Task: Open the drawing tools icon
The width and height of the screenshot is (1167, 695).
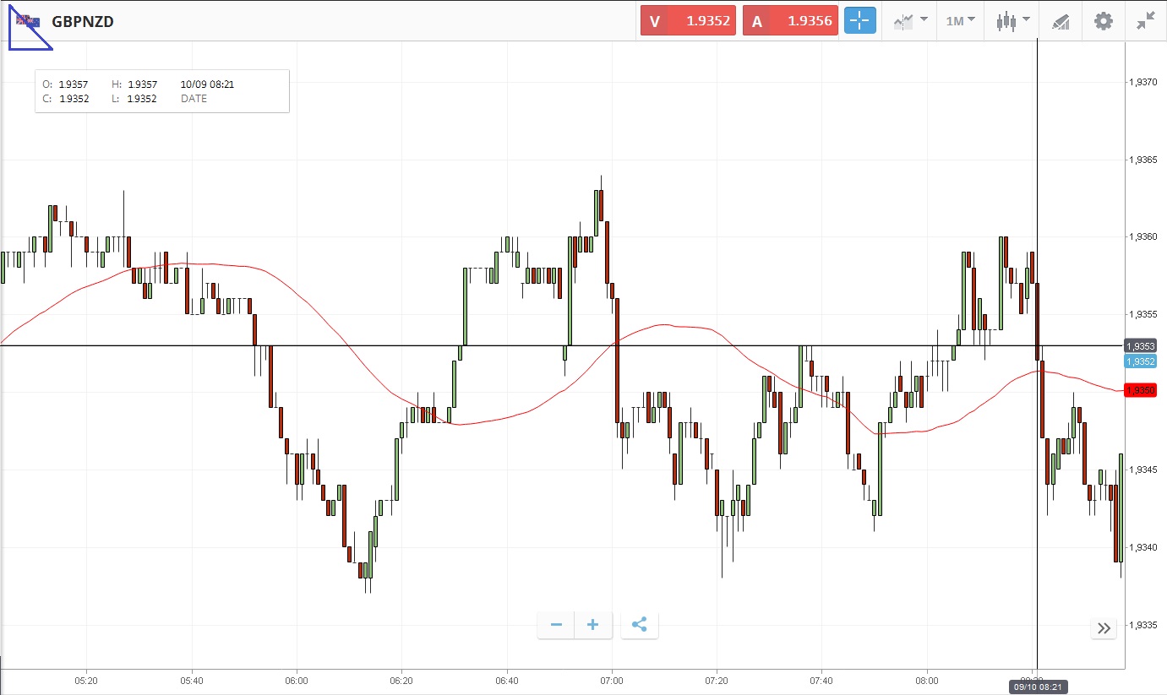Action: tap(1061, 21)
